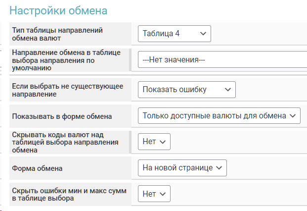Click the 'Показывать в форме обмена' label

coord(61,116)
